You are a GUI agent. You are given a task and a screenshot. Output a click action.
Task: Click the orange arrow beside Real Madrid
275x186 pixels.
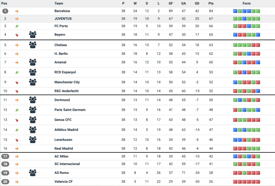coord(17,149)
